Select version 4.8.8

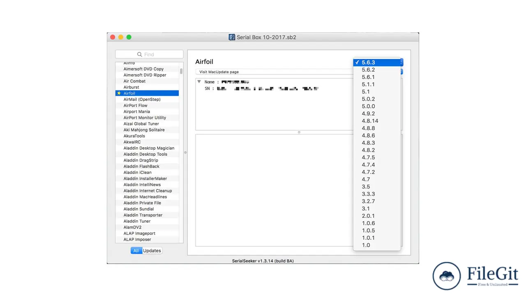coord(377,128)
